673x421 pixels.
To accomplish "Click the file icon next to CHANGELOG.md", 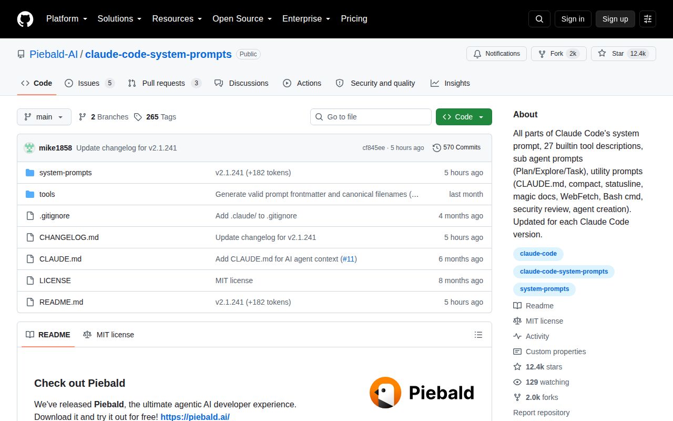I will (x=30, y=237).
